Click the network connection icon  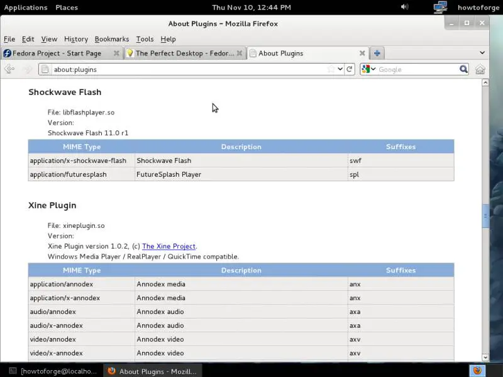pos(440,7)
